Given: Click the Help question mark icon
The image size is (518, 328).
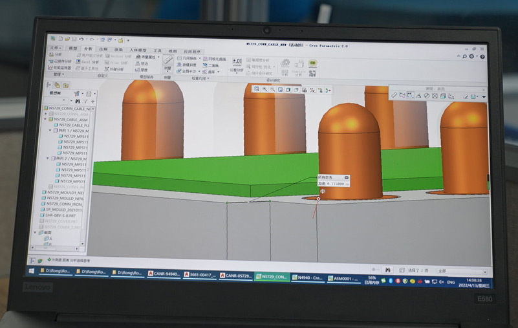Looking at the screenshot, I should click(482, 56).
